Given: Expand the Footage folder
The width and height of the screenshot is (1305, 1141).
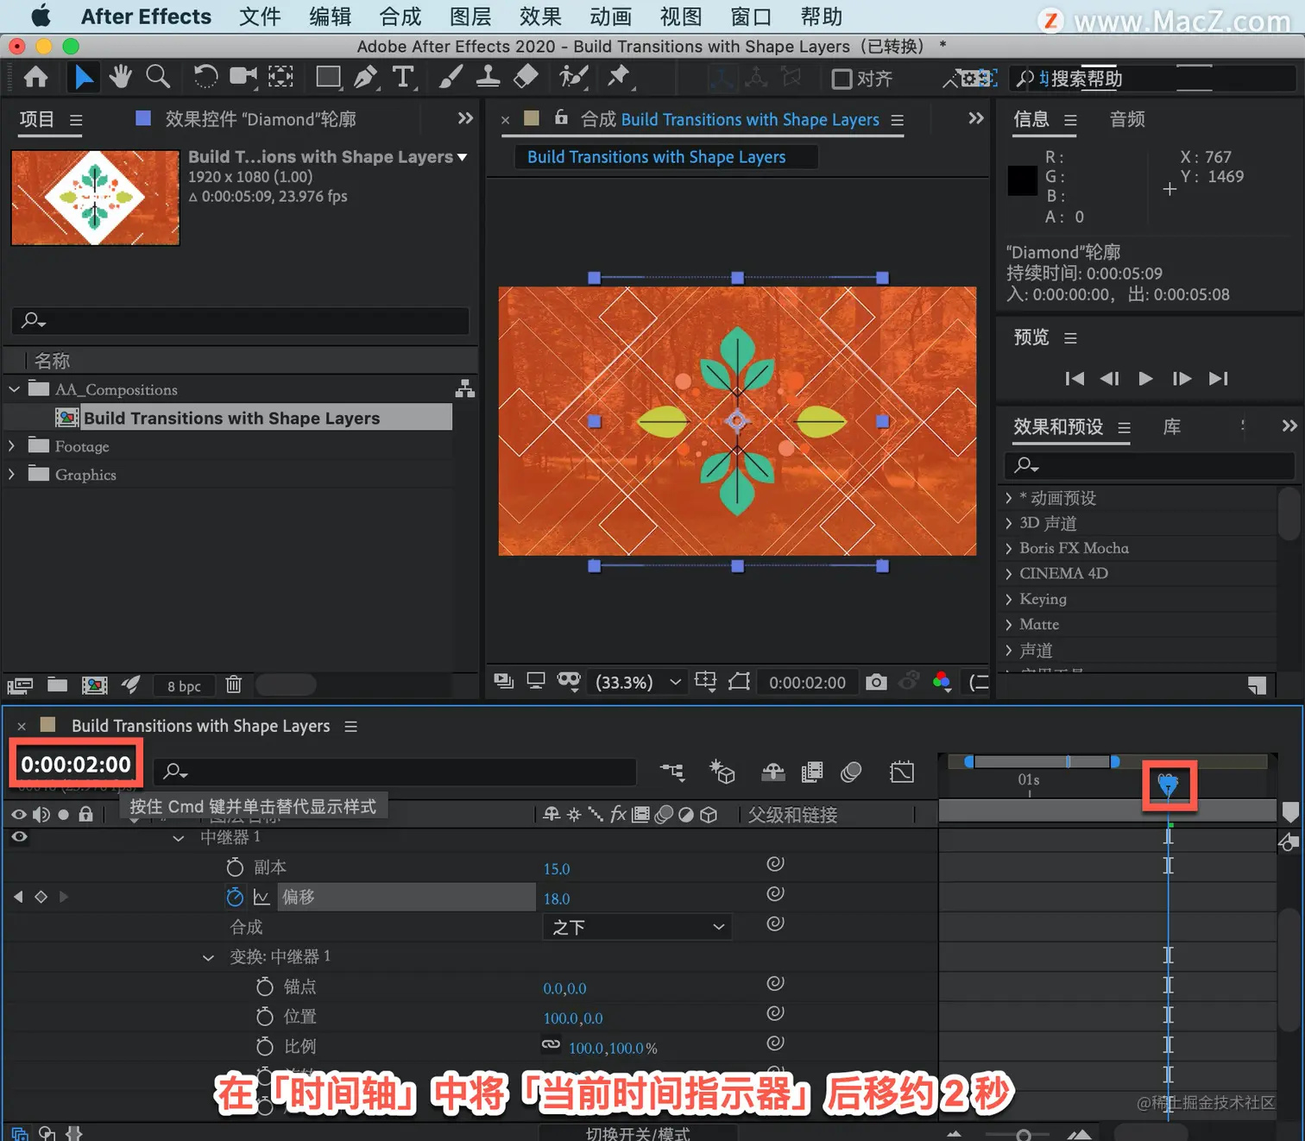Looking at the screenshot, I should [12, 446].
